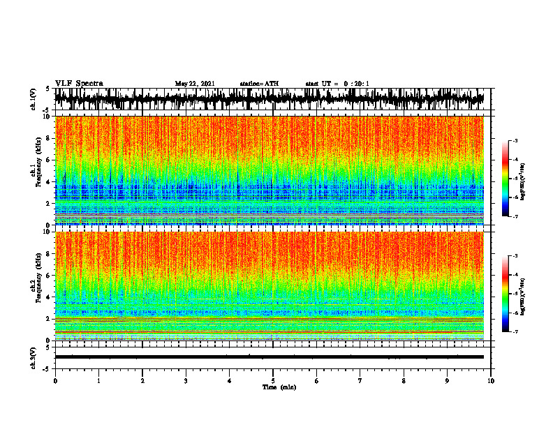This screenshot has height=427, width=553.
Task: Click the time axis tick label "4"
Action: (x=230, y=381)
